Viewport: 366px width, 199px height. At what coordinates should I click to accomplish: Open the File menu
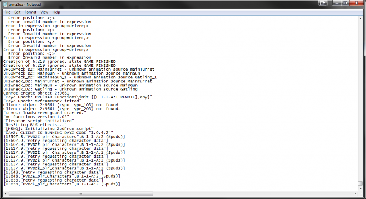pyautogui.click(x=7, y=12)
